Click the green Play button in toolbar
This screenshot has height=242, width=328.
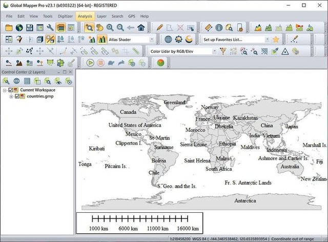click(x=90, y=63)
